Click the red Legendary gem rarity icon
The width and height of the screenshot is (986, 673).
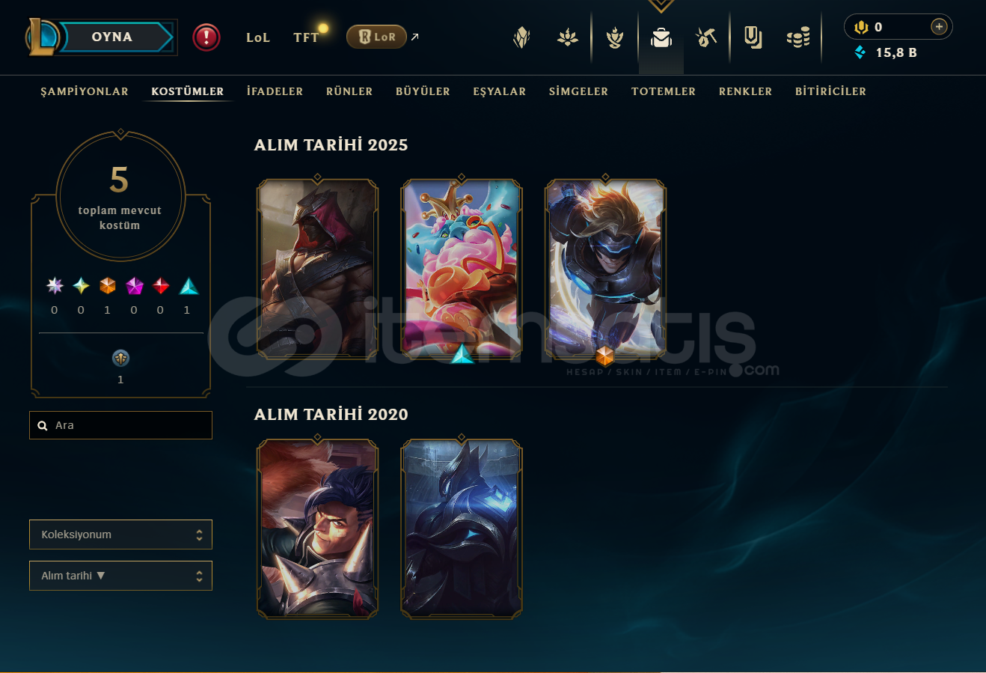point(161,285)
